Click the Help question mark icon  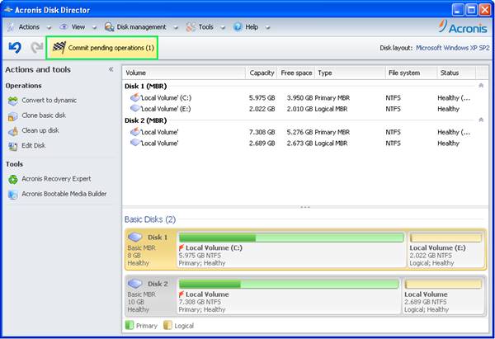pyautogui.click(x=238, y=27)
